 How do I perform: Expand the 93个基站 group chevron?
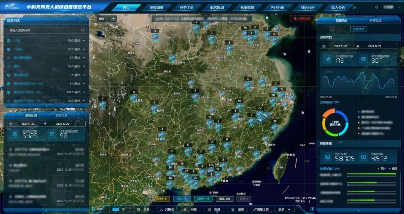(84, 66)
